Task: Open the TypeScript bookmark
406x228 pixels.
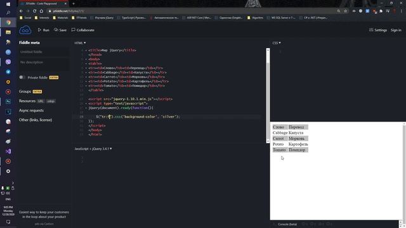Action: 131,18
